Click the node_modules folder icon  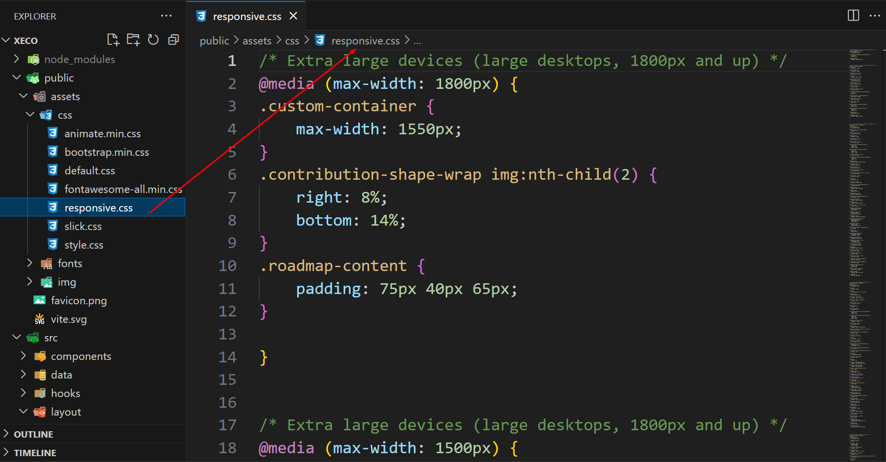(x=33, y=60)
